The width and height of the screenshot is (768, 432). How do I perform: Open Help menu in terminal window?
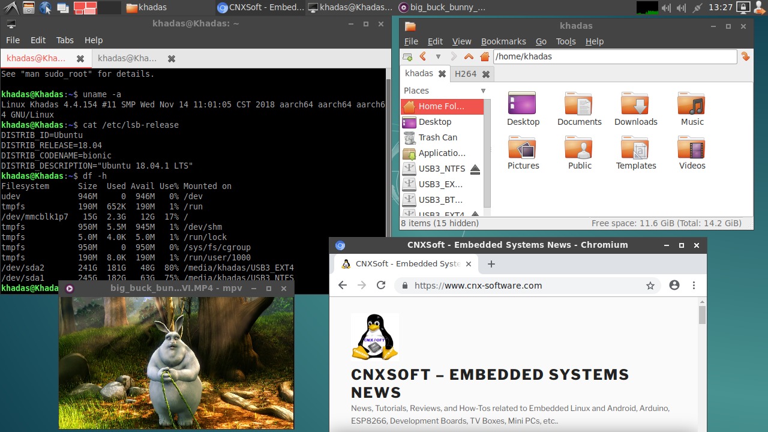[94, 40]
